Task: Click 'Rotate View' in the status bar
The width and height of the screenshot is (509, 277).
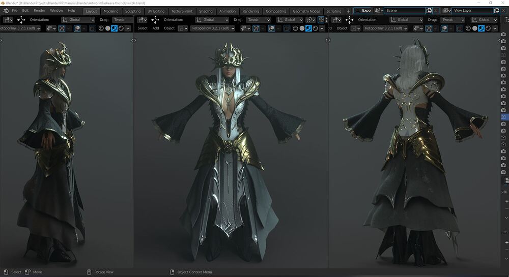Action: [x=104, y=272]
